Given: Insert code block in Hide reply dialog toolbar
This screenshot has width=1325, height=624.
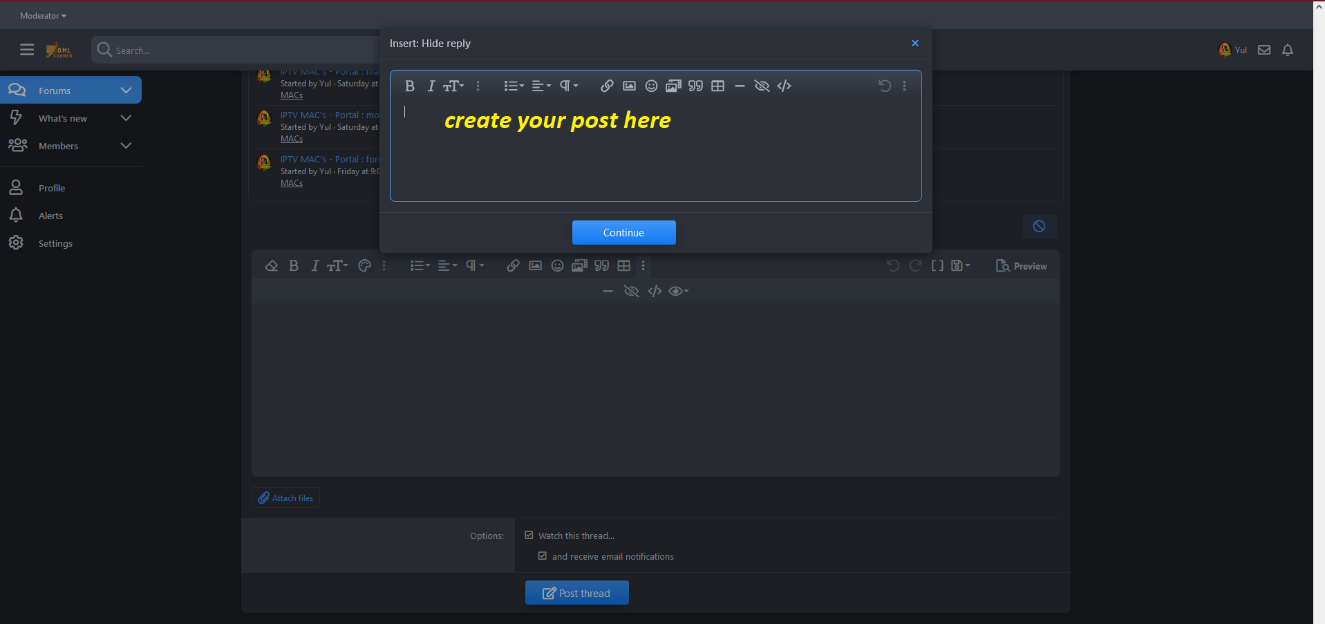Looking at the screenshot, I should point(784,86).
